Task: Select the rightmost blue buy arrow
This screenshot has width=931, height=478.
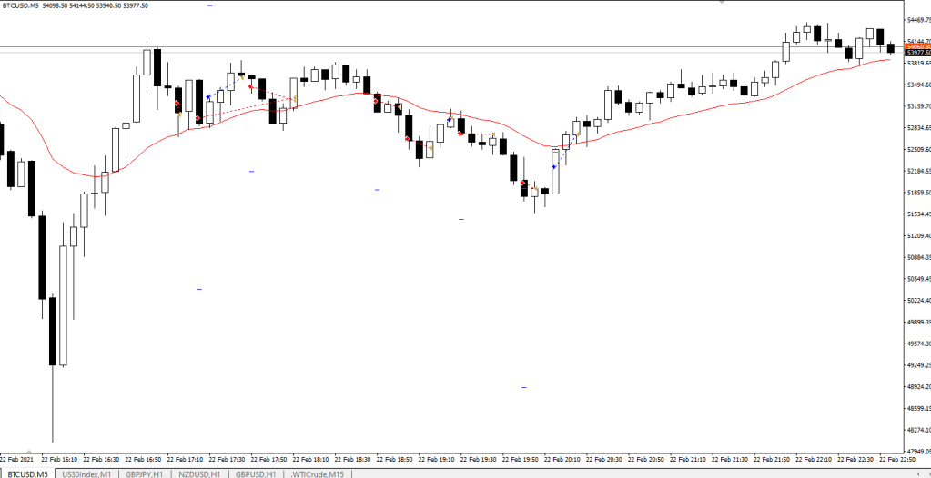Action: pyautogui.click(x=554, y=167)
